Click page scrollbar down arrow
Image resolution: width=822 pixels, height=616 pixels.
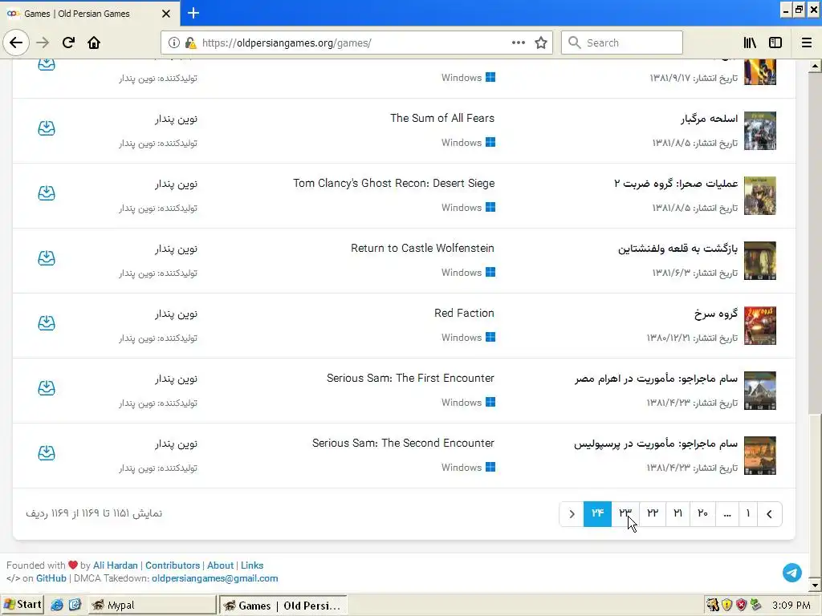coord(814,585)
